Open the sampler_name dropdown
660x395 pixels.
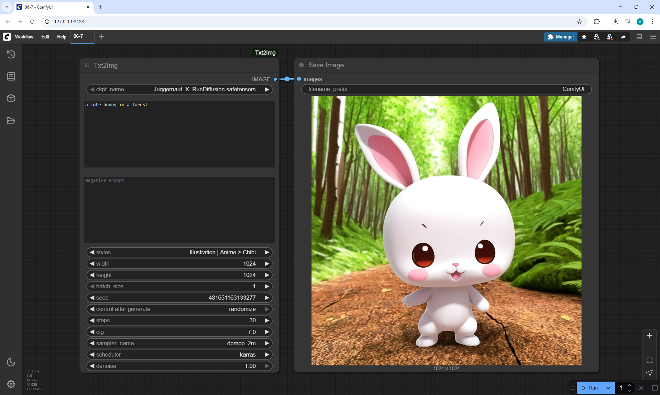179,343
